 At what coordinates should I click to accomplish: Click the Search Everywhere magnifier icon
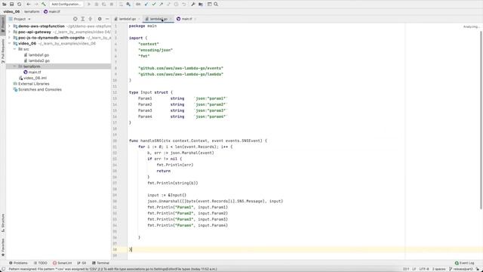(217, 5)
